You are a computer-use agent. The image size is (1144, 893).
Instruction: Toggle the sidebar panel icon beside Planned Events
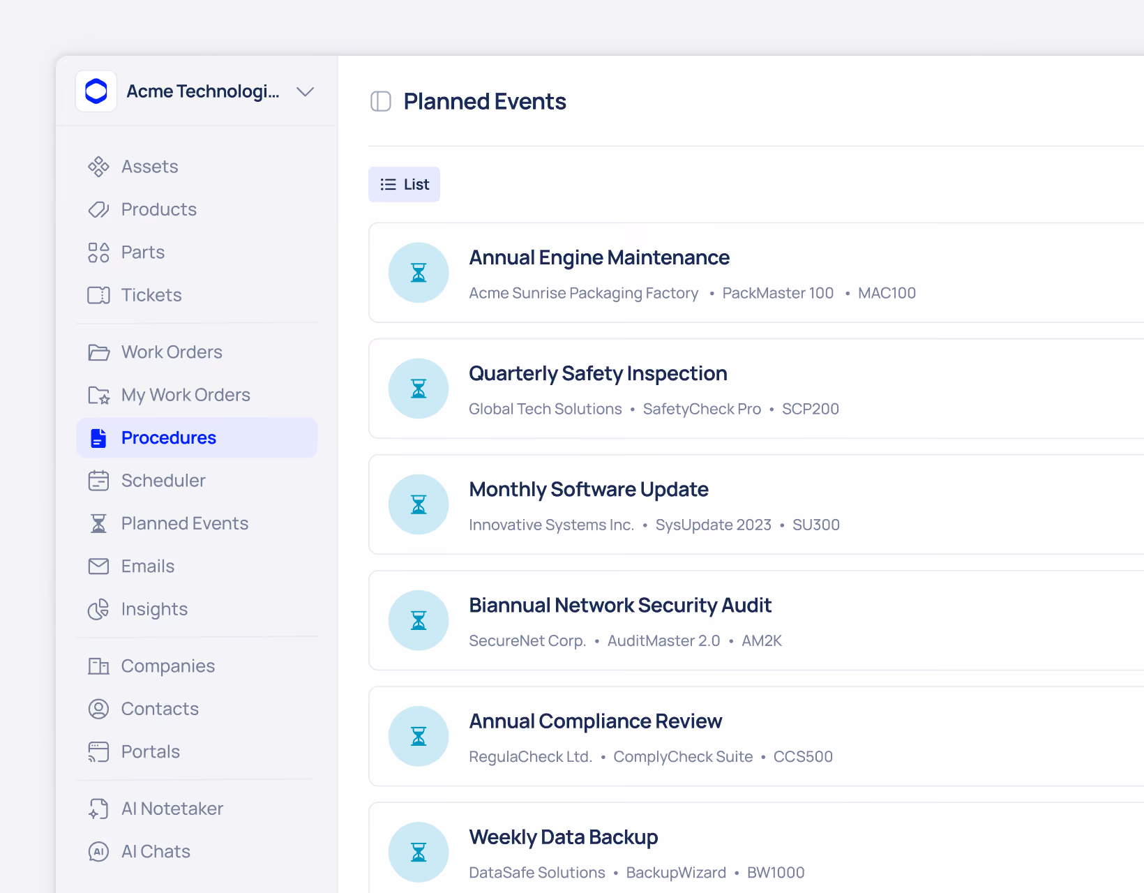380,101
